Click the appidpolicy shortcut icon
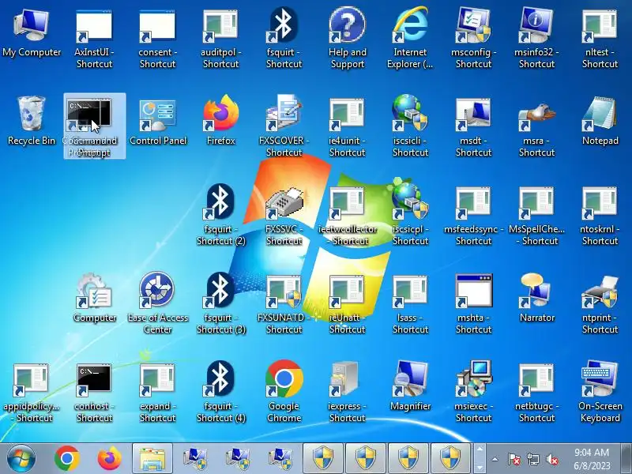Image resolution: width=632 pixels, height=474 pixels. [x=32, y=393]
